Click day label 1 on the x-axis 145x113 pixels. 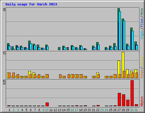click(9, 110)
